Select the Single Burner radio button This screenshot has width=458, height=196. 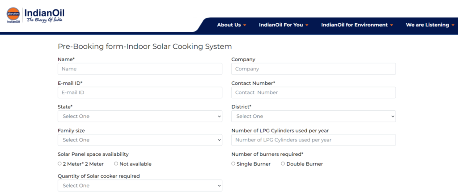(233, 164)
